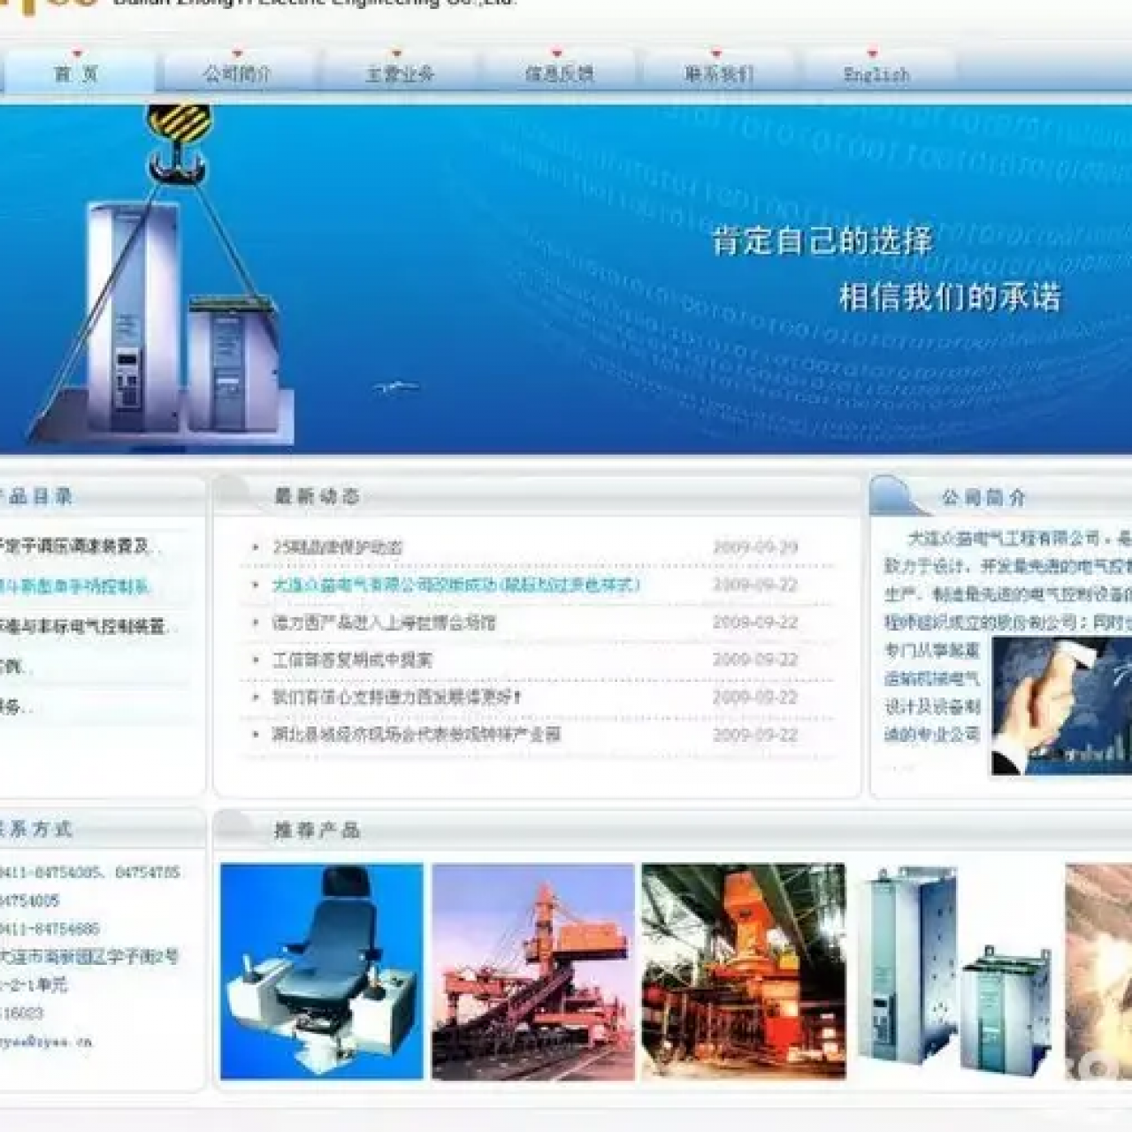Switch the site to English

coord(876,74)
